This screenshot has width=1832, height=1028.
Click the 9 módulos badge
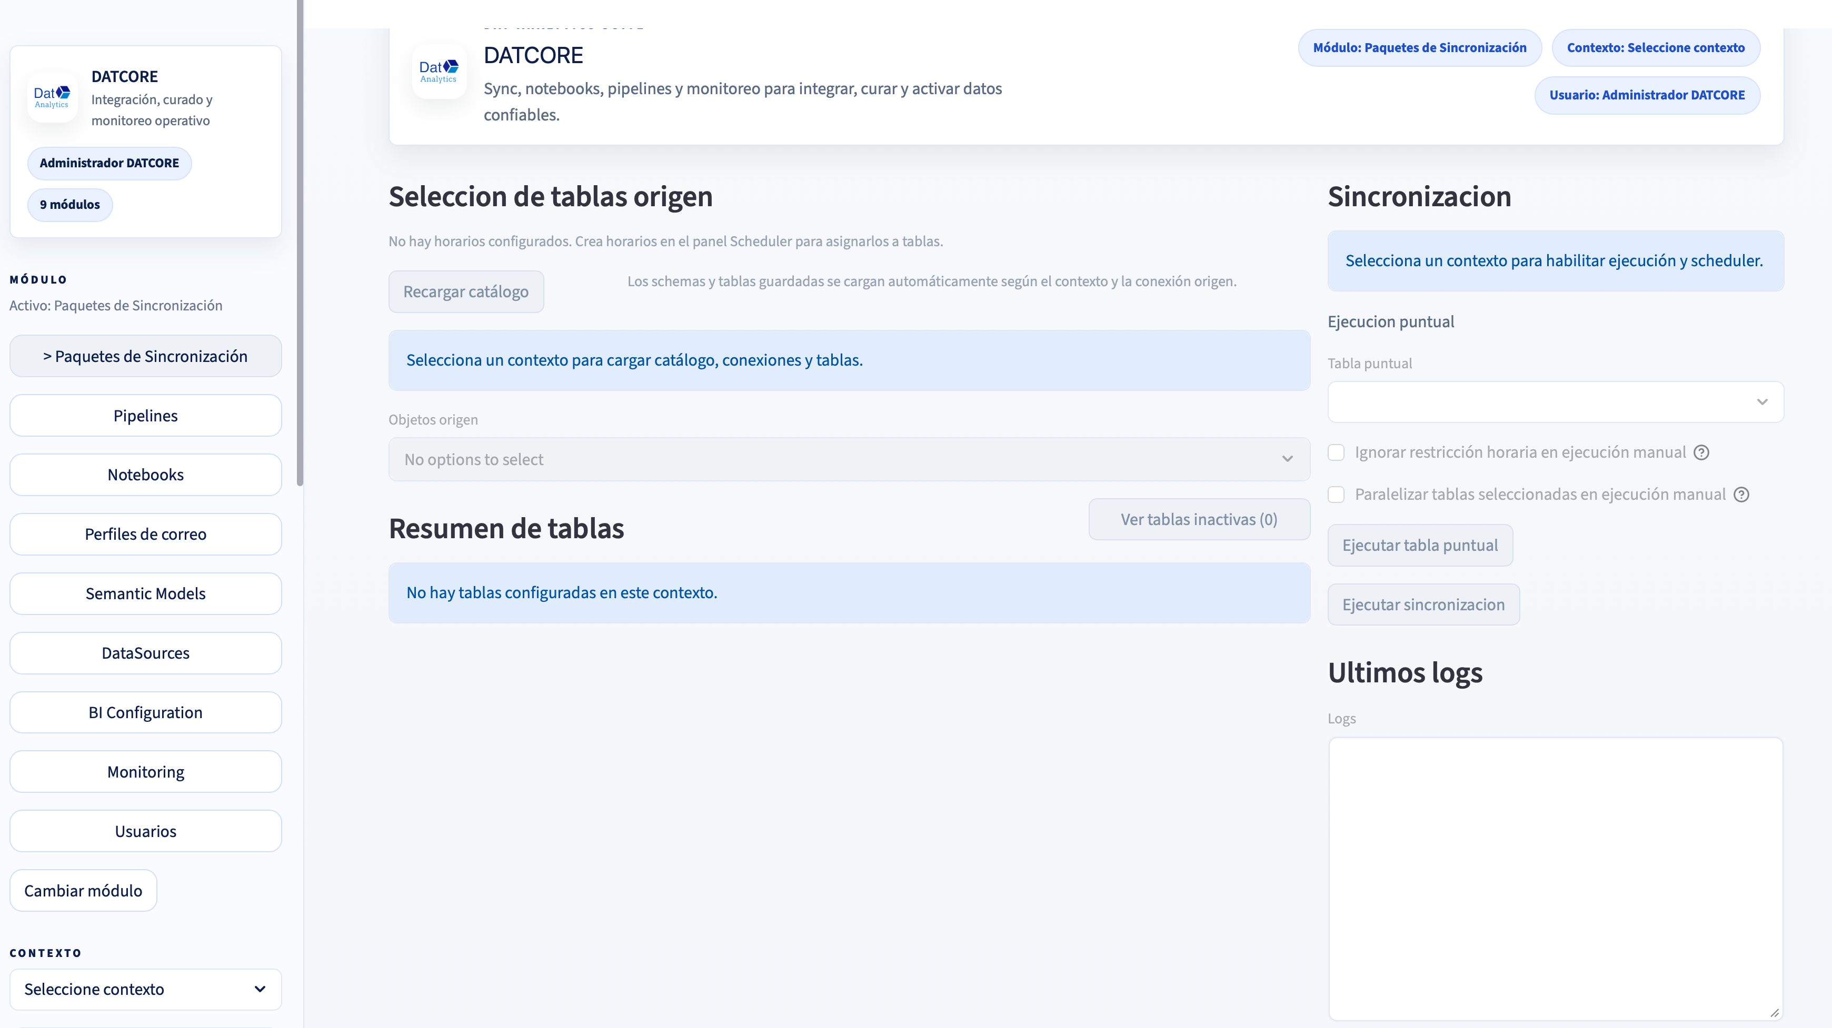(x=69, y=205)
